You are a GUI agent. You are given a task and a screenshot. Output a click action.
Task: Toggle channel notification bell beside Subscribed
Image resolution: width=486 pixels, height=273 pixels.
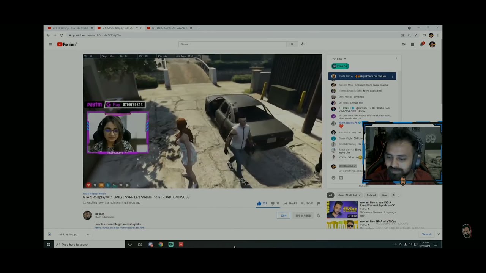coord(318,215)
